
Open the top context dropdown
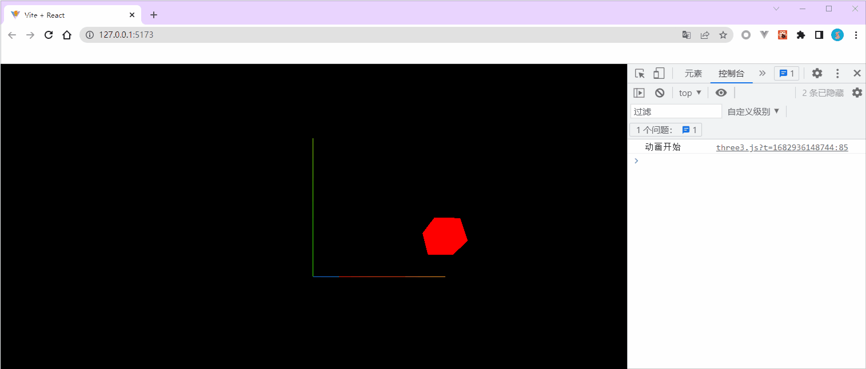click(x=690, y=93)
